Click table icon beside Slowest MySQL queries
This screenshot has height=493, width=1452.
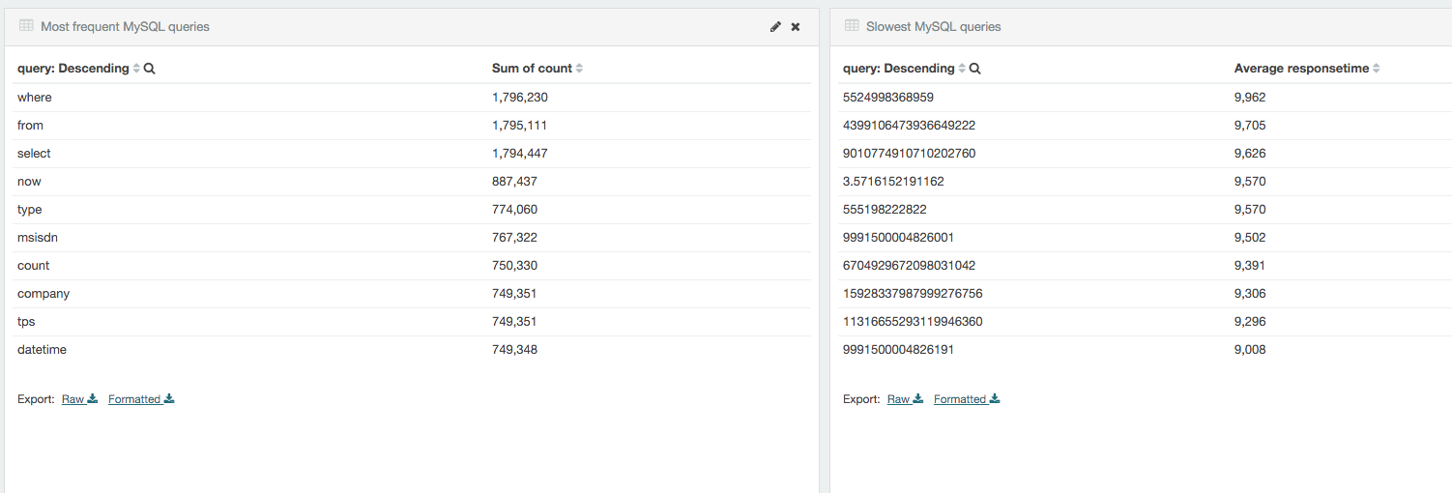852,26
